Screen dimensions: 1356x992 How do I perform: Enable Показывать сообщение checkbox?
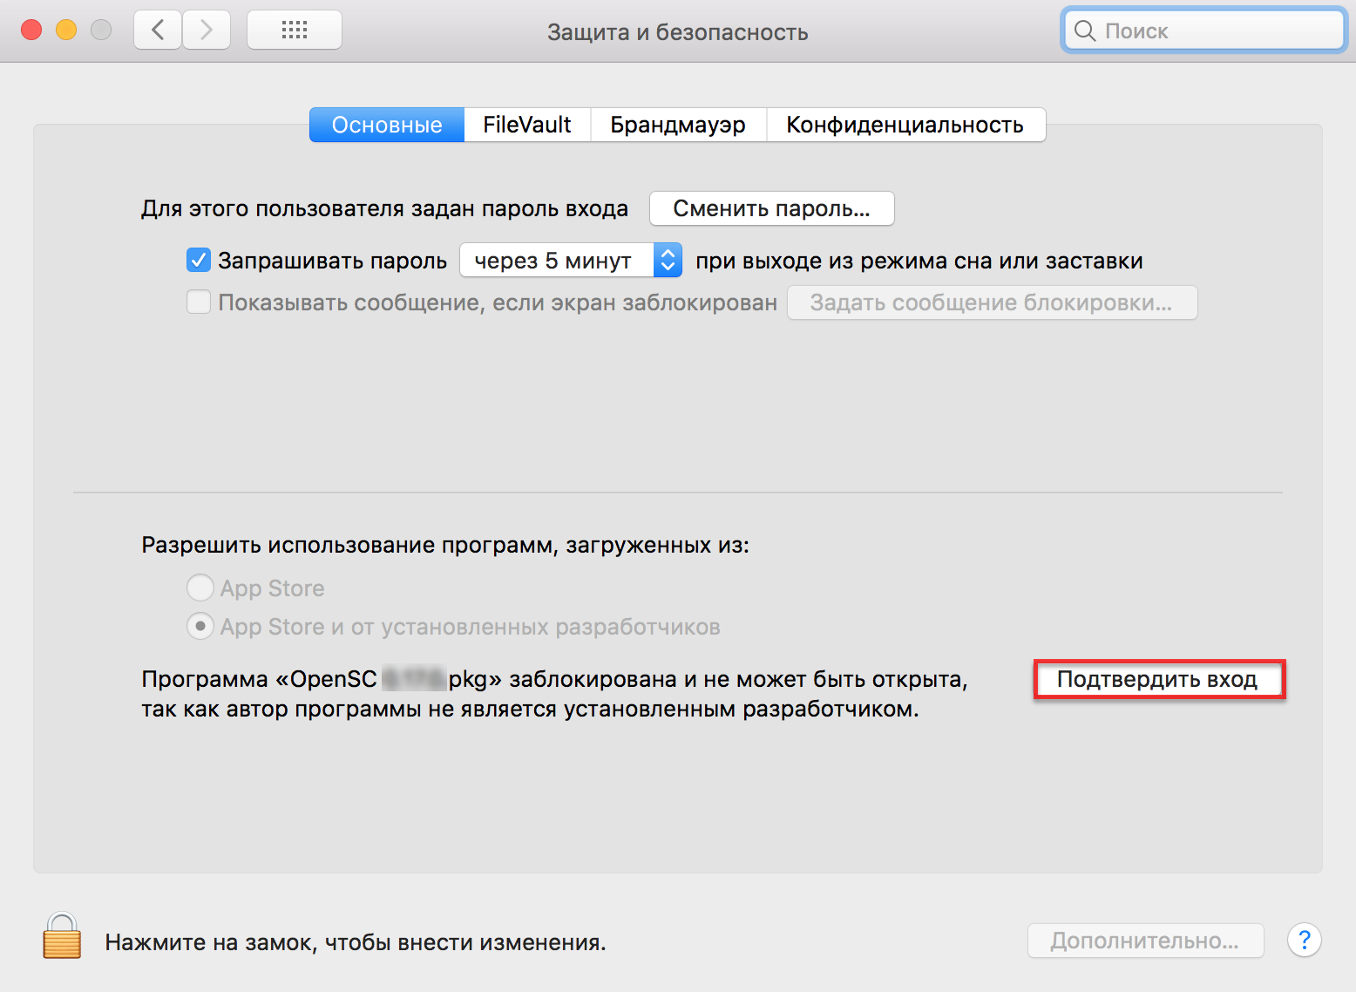199,302
